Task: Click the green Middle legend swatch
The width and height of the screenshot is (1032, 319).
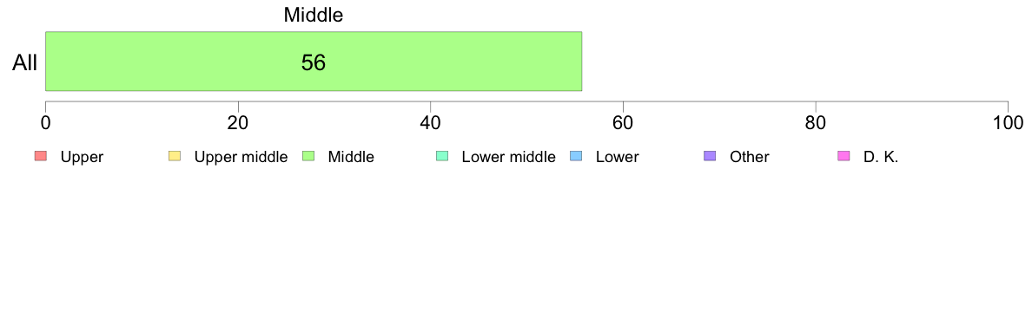Action: click(x=308, y=156)
